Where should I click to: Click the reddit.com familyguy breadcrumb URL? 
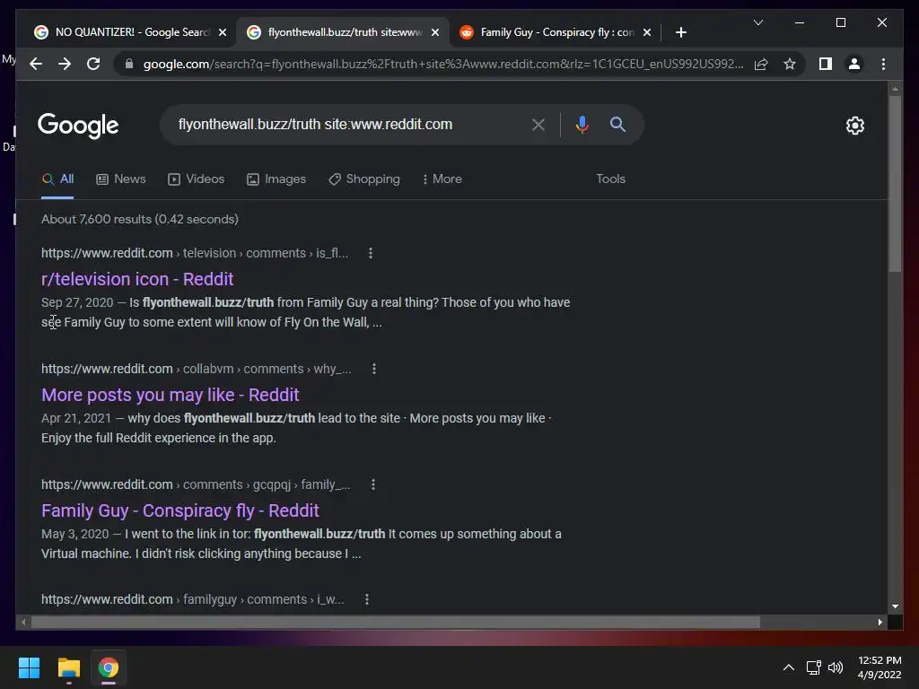tap(193, 599)
